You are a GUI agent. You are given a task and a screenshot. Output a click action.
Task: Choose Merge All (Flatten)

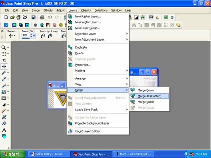(x=149, y=96)
